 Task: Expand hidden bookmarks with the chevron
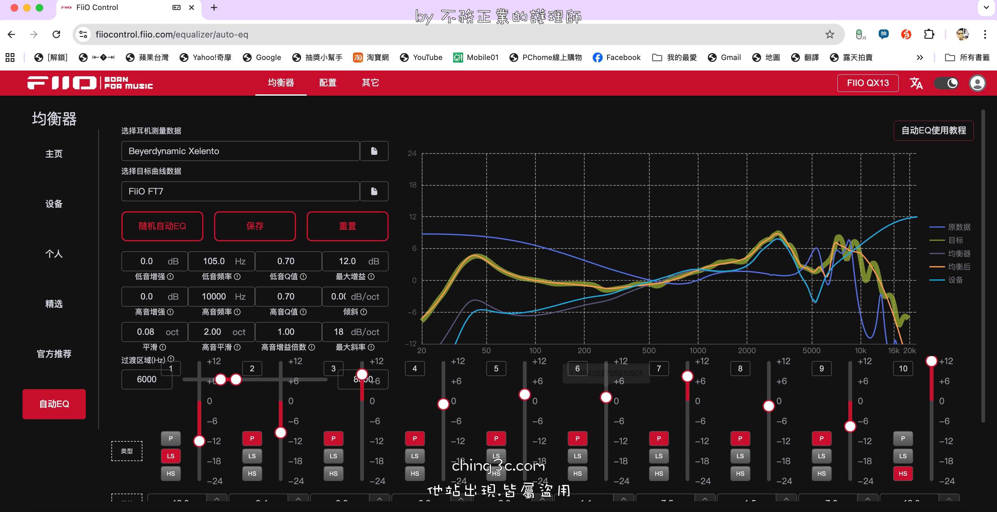pos(920,57)
